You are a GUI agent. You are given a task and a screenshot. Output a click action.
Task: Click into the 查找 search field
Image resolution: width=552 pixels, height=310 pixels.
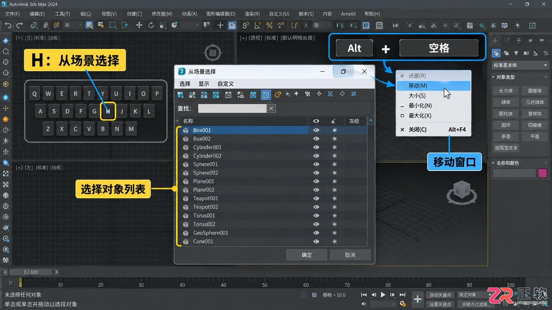pos(232,109)
